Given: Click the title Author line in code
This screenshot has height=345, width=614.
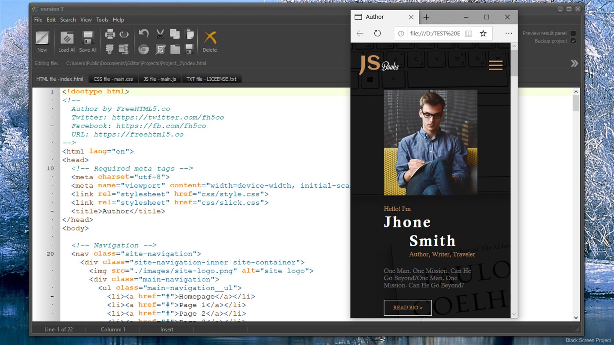Looking at the screenshot, I should 118,211.
